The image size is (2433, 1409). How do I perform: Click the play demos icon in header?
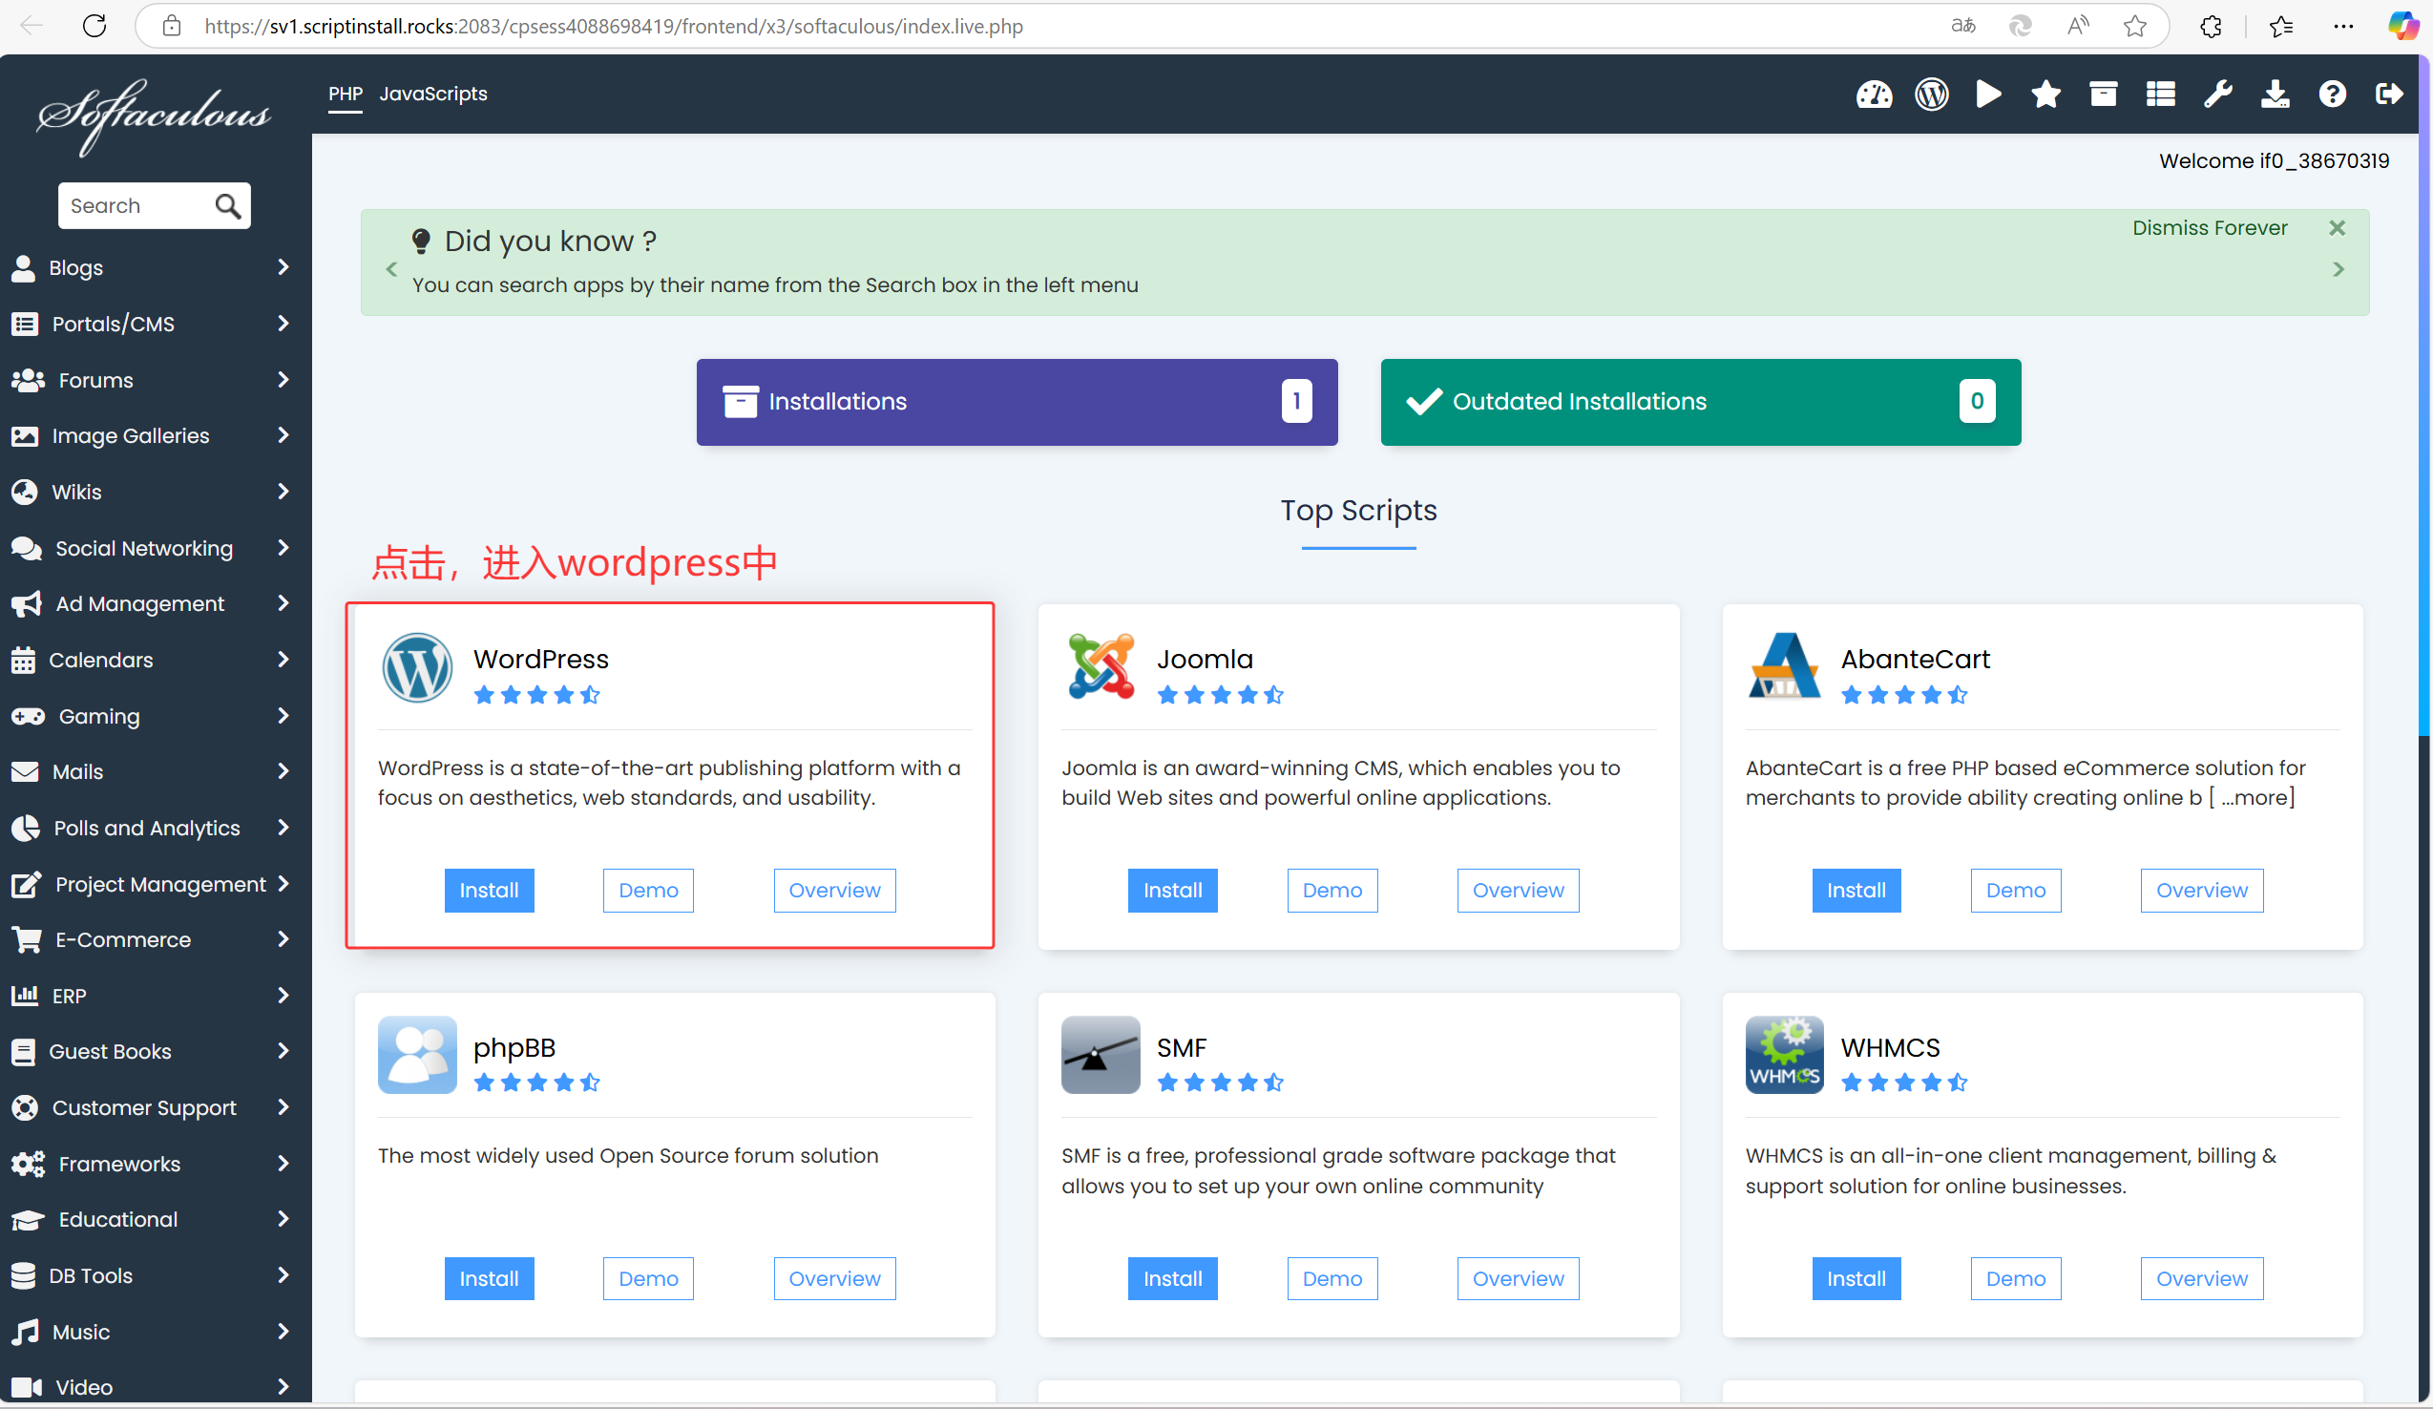(1988, 94)
